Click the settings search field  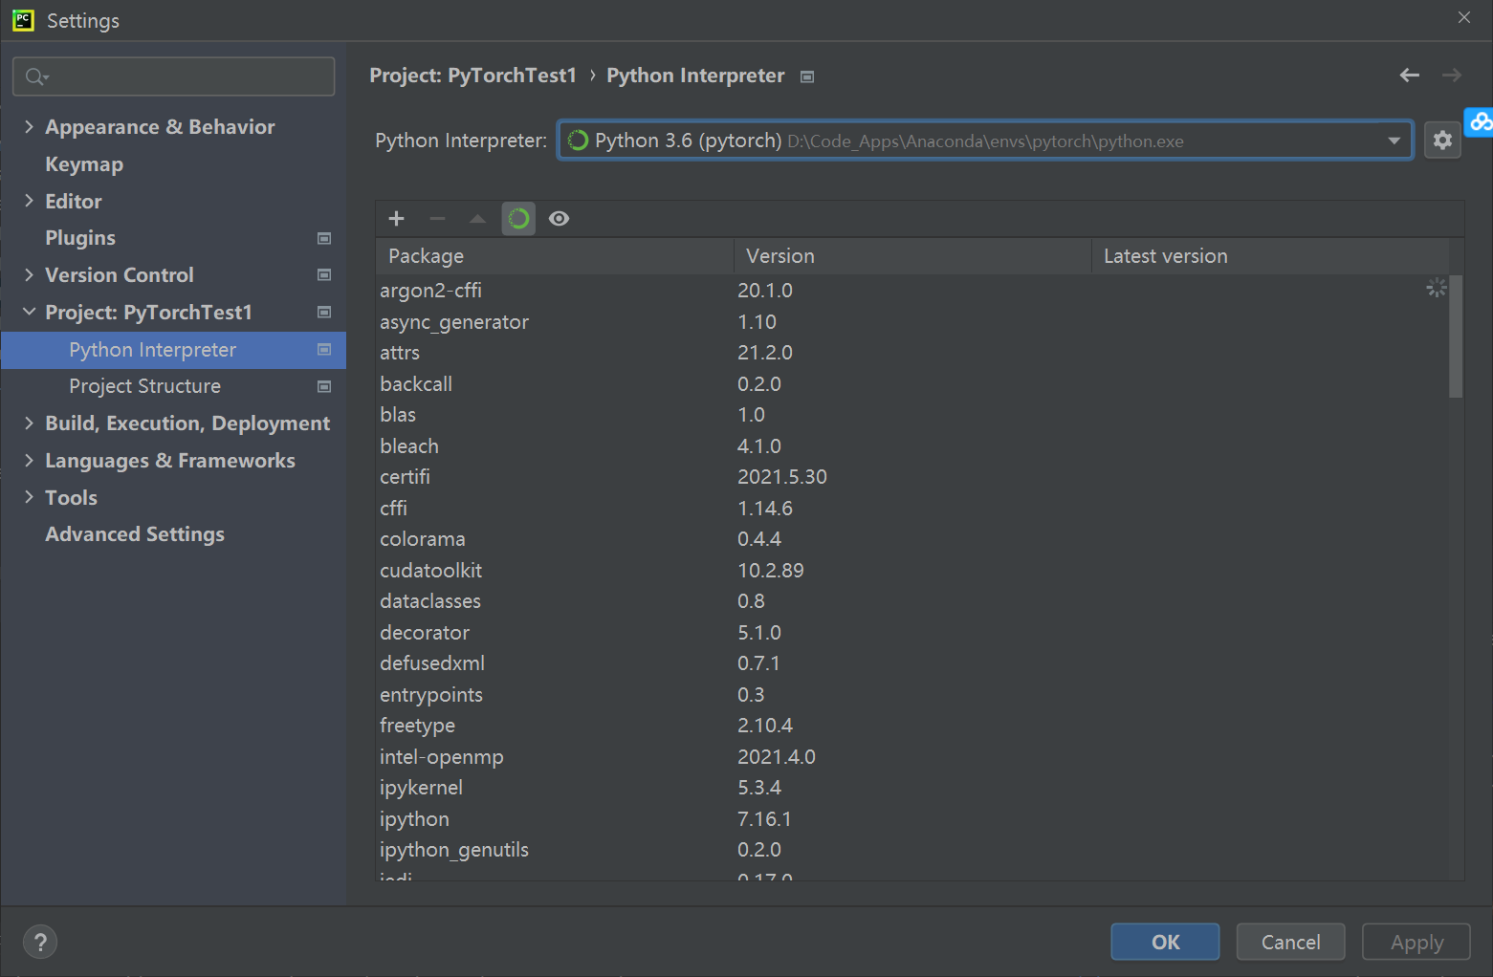click(173, 76)
